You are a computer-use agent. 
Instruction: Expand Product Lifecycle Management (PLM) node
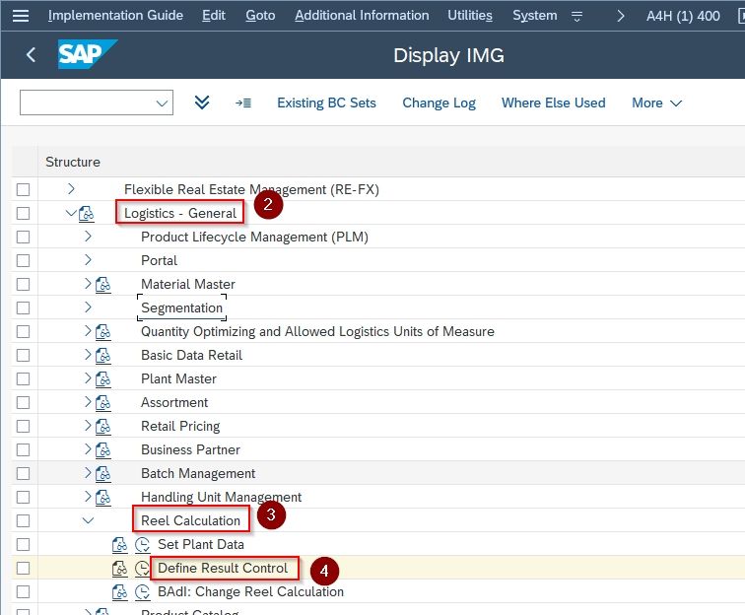click(88, 237)
